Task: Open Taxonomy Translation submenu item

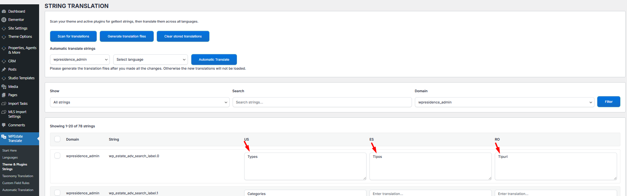Action: pyautogui.click(x=18, y=176)
